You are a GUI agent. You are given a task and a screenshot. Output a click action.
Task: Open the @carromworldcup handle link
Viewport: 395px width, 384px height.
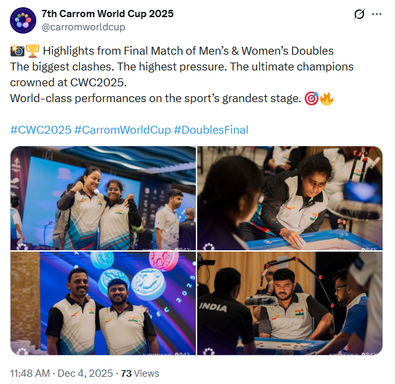[83, 27]
